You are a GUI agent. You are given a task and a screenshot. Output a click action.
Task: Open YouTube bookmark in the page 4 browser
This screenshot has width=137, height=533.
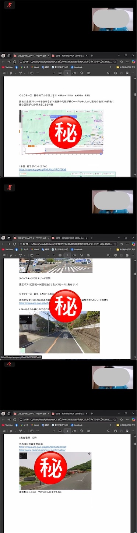click(7, 67)
